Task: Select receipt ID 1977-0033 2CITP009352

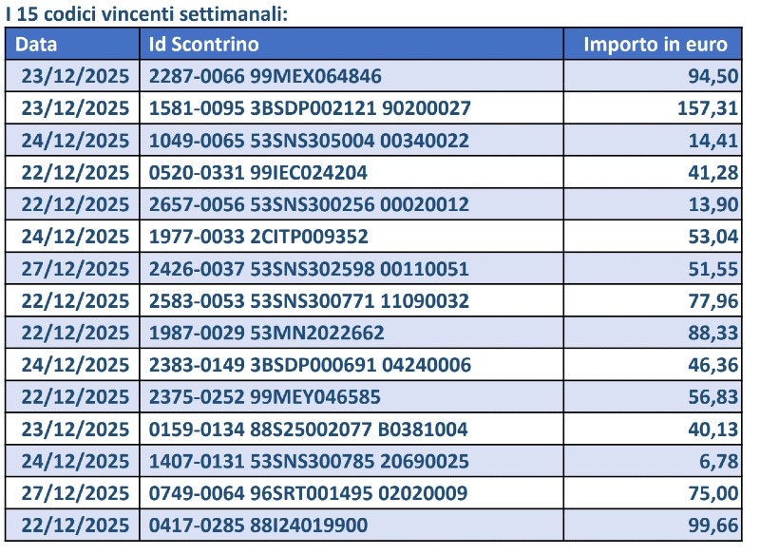Action: [x=258, y=237]
